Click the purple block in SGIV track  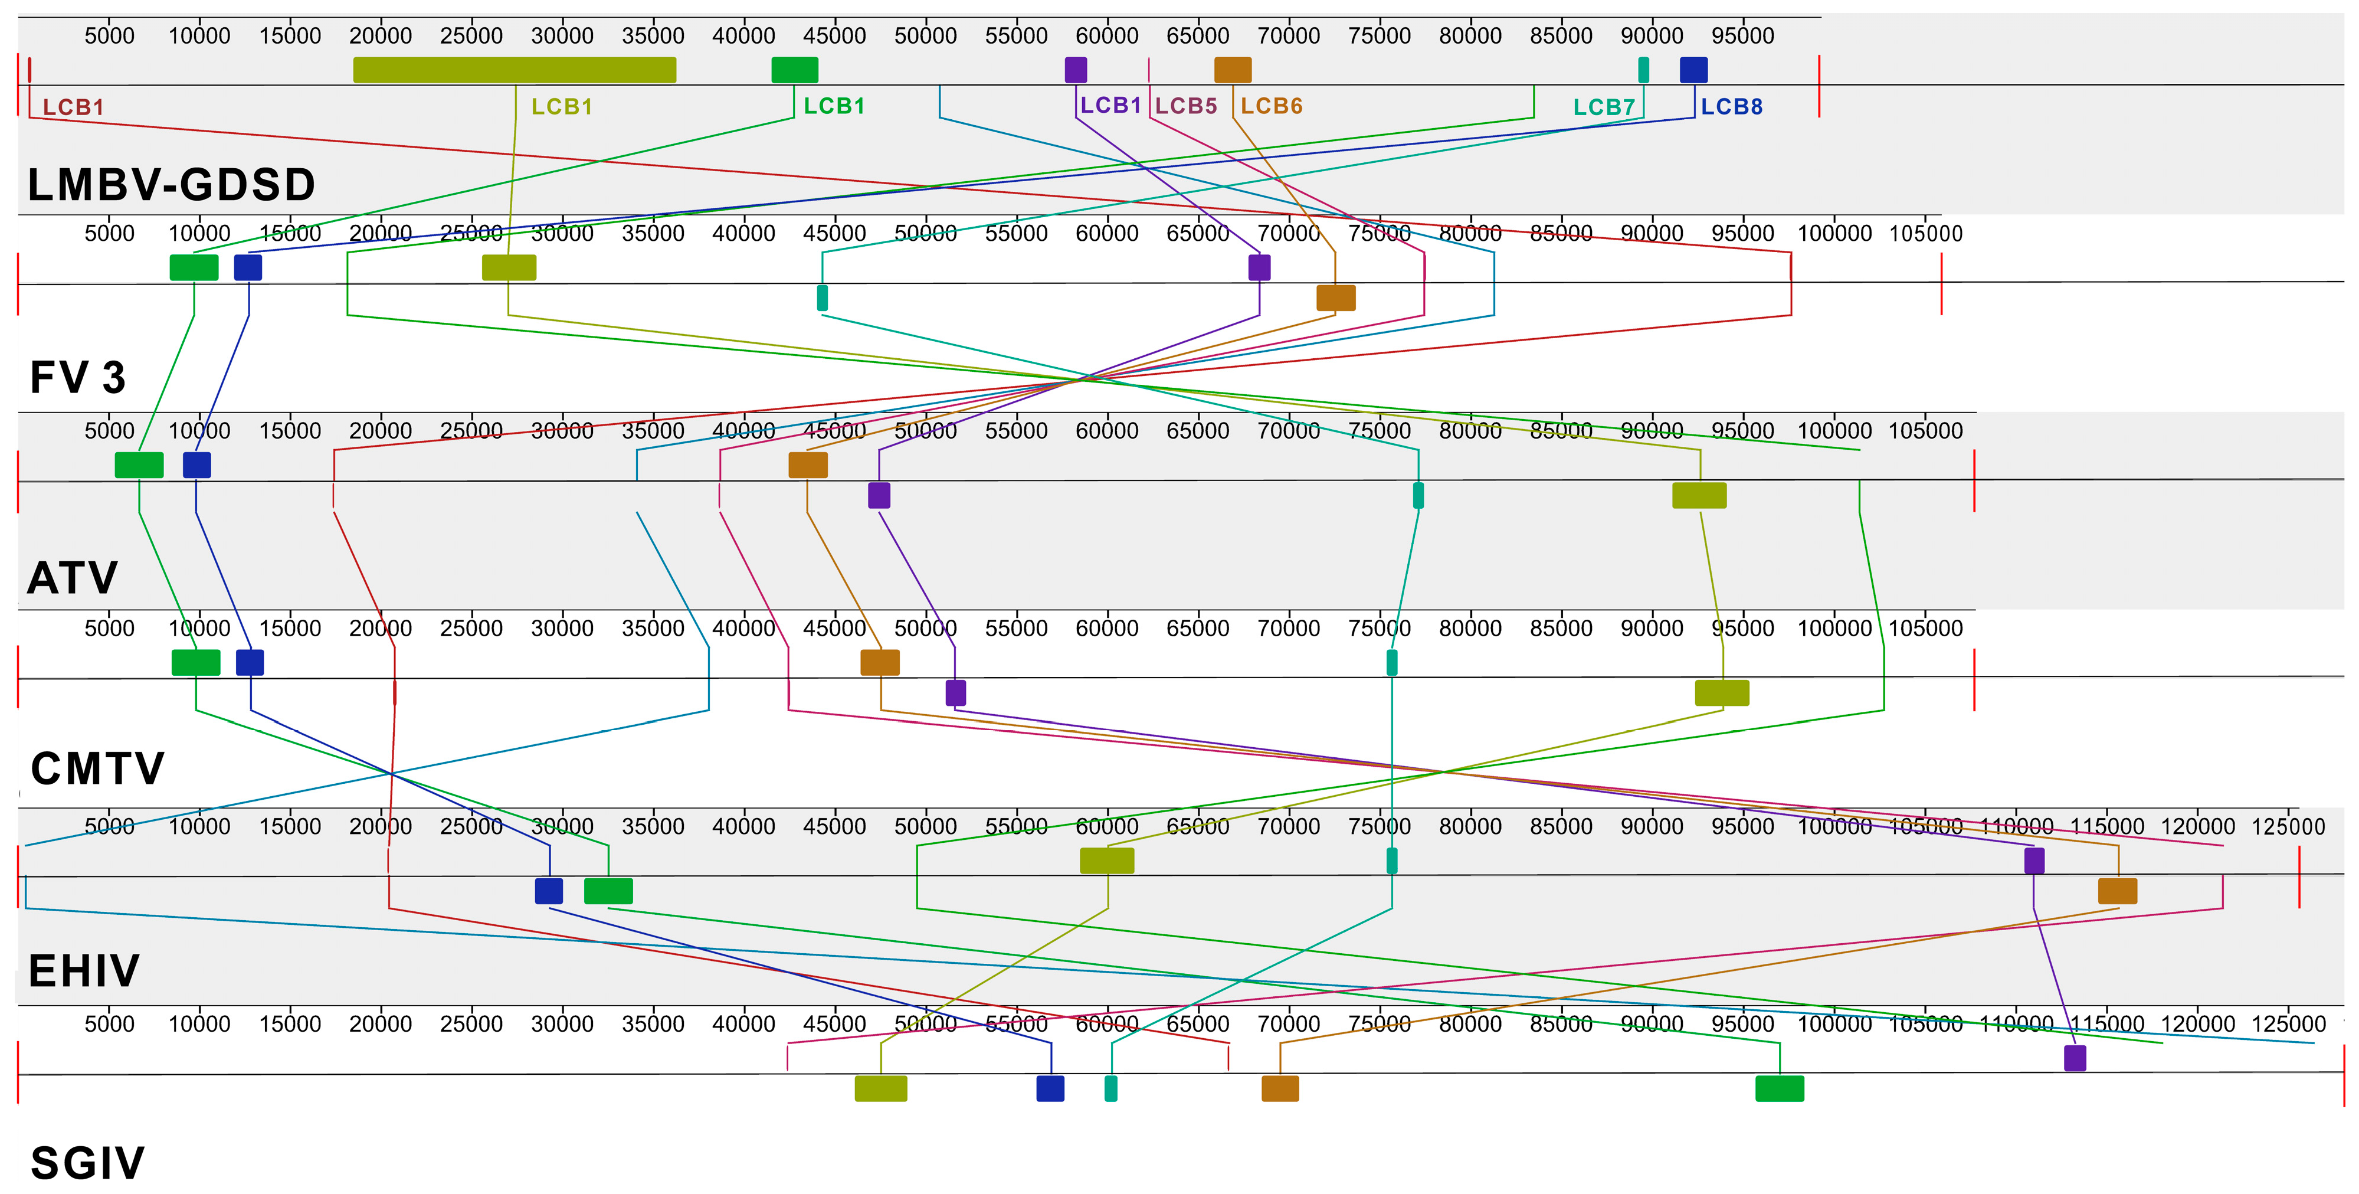[2074, 1058]
